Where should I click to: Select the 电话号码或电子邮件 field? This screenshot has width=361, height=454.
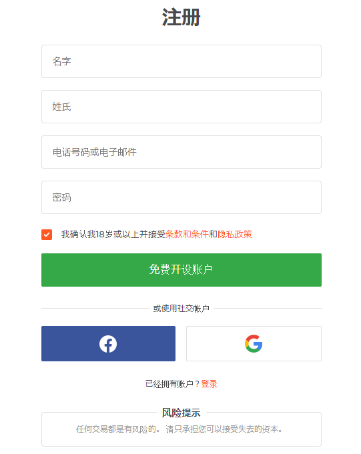[x=182, y=152]
